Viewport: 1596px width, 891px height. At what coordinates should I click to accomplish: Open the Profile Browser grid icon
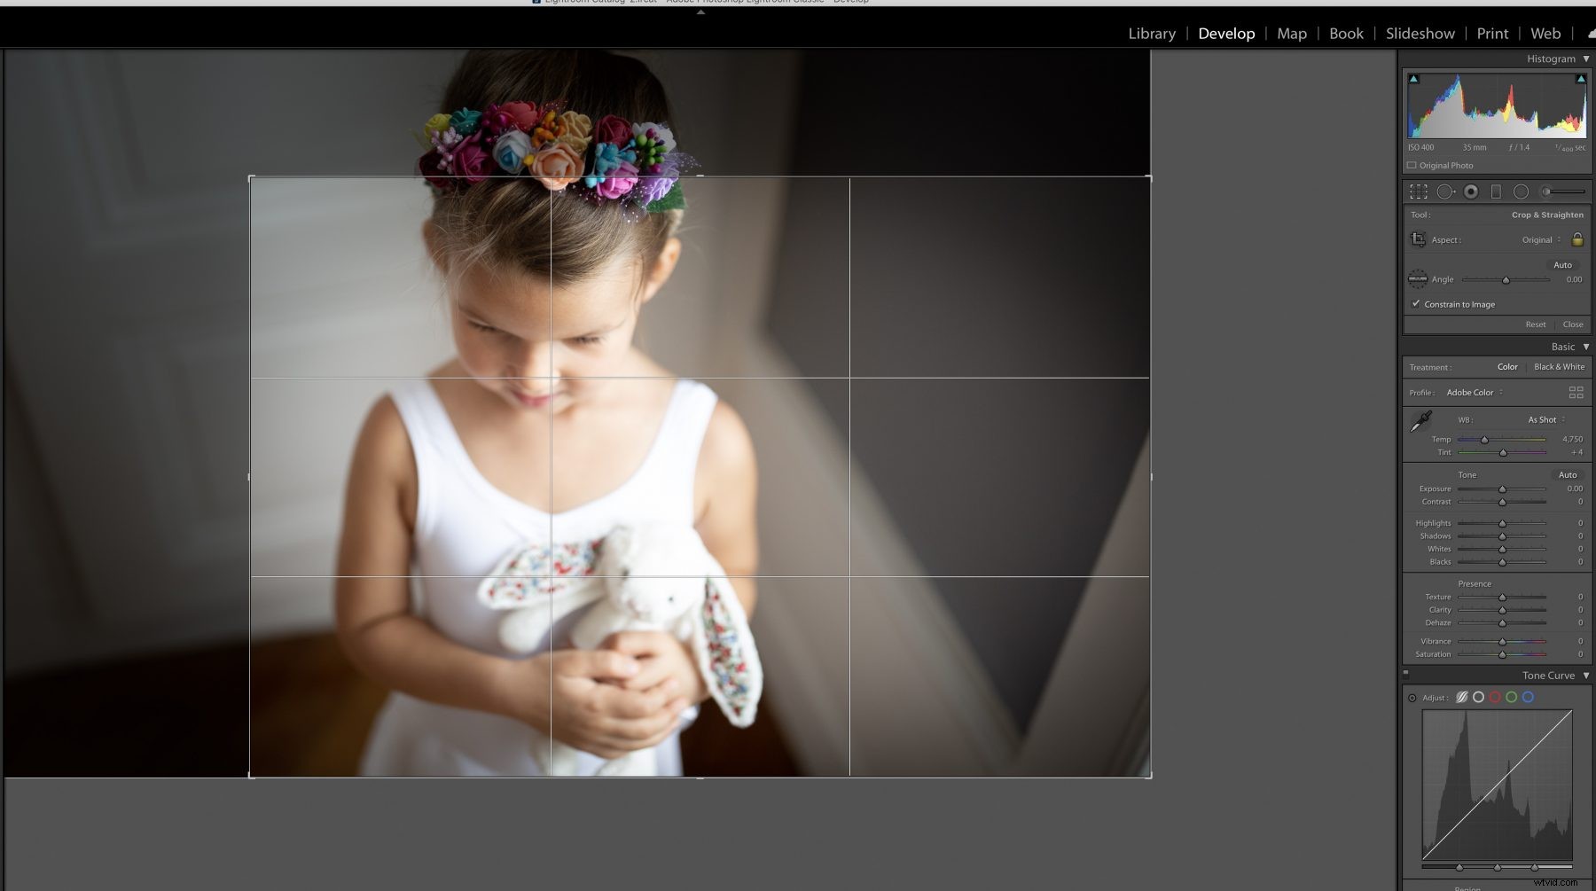[1578, 392]
